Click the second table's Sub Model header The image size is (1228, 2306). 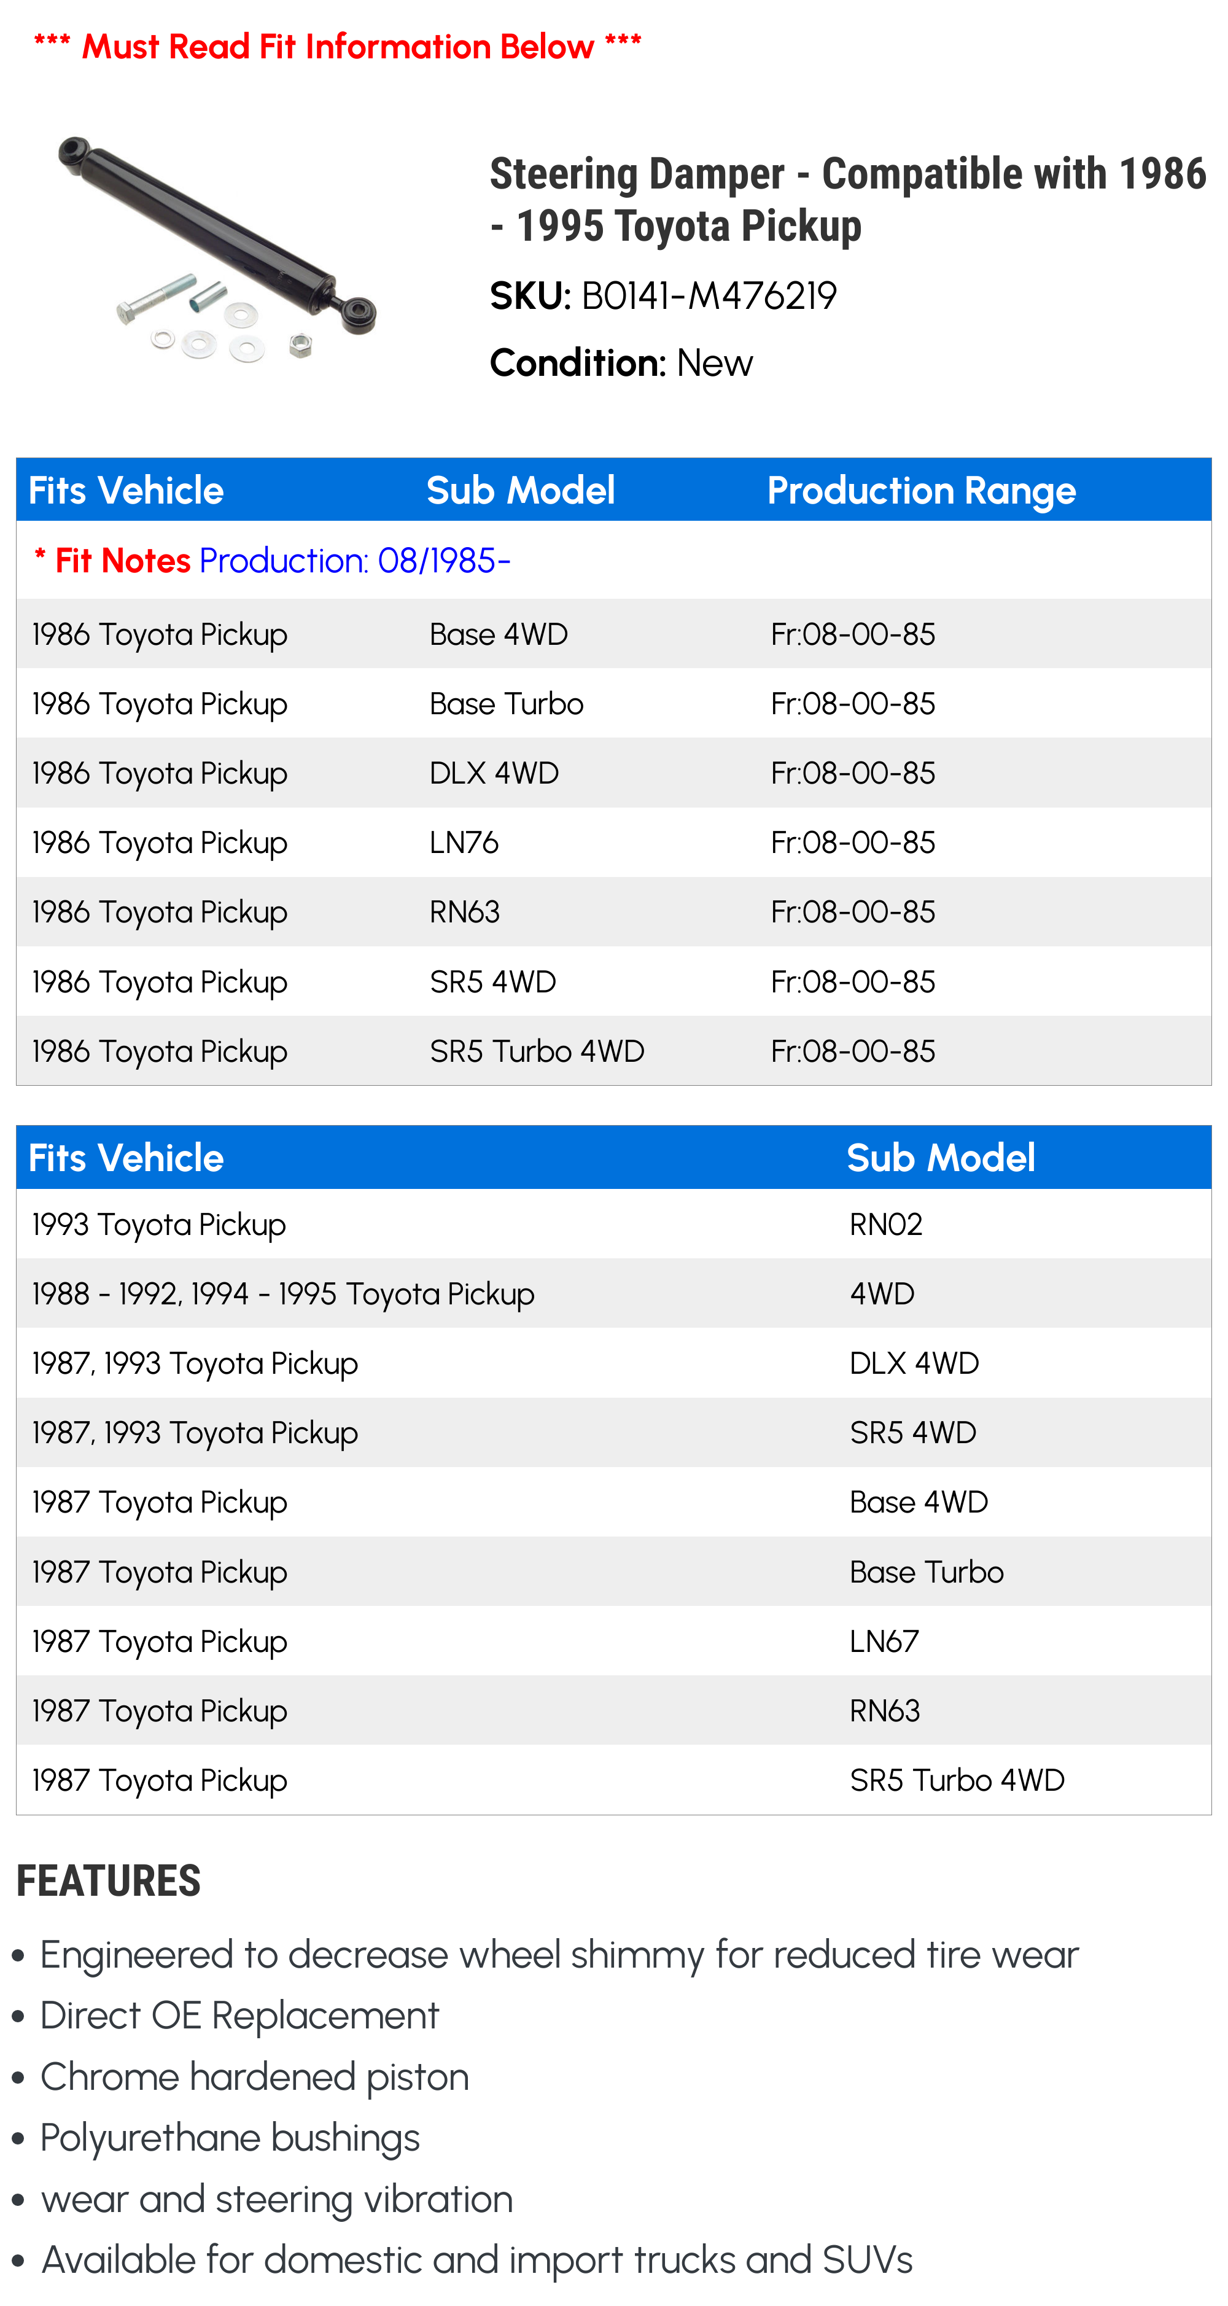point(940,1158)
